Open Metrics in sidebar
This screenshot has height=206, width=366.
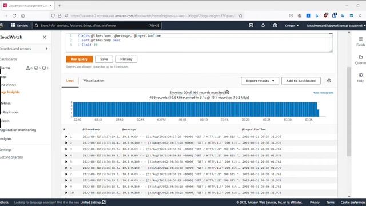5,103
